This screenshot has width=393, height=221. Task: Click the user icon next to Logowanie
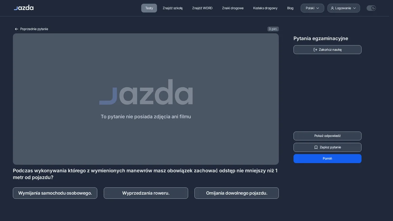click(x=332, y=8)
